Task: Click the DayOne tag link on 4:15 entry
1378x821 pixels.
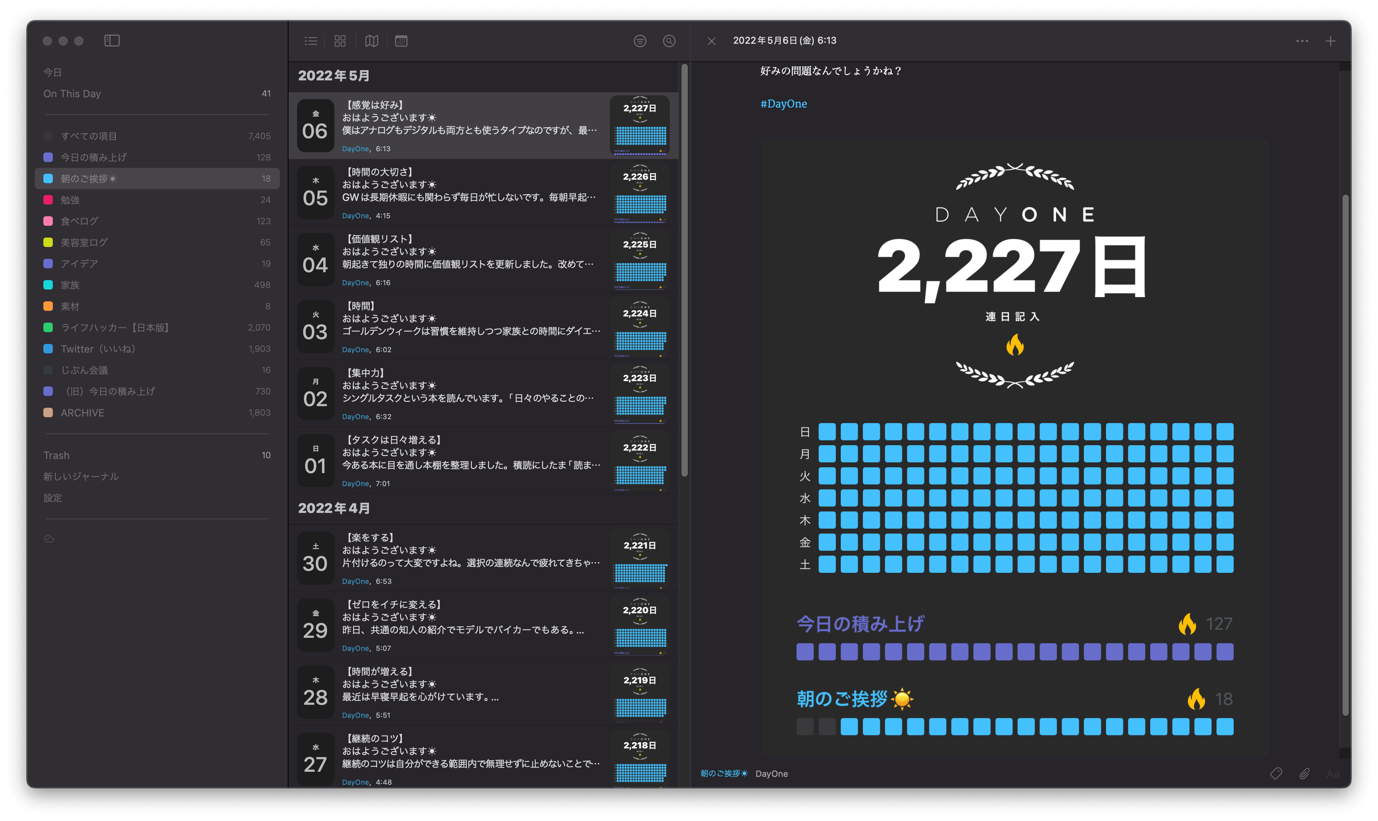Action: coord(355,216)
